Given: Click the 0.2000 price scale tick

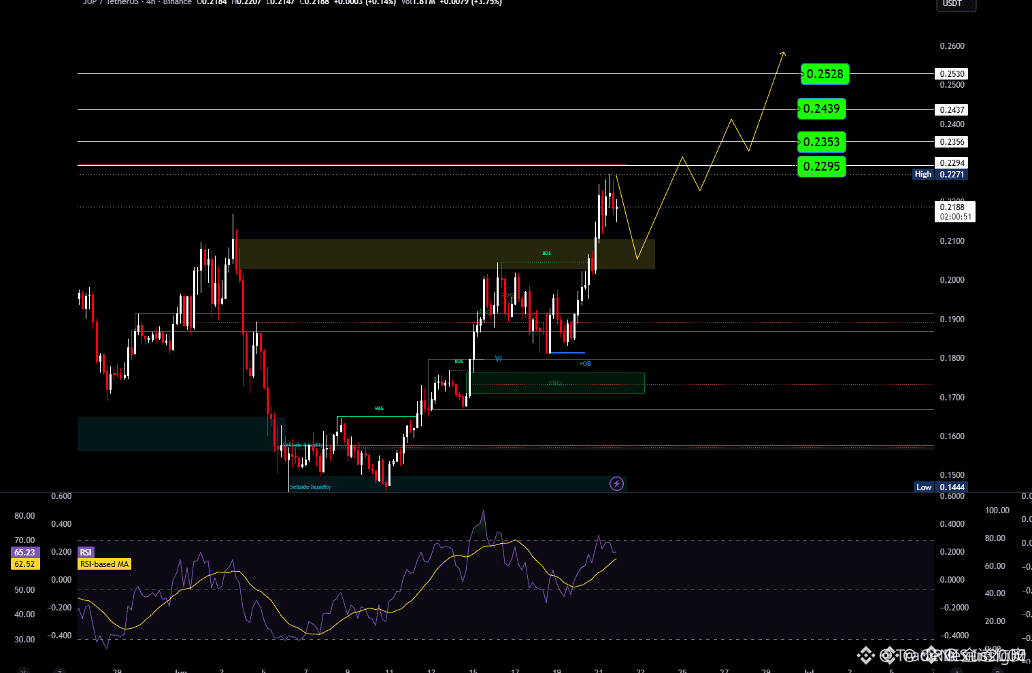Looking at the screenshot, I should [x=952, y=280].
